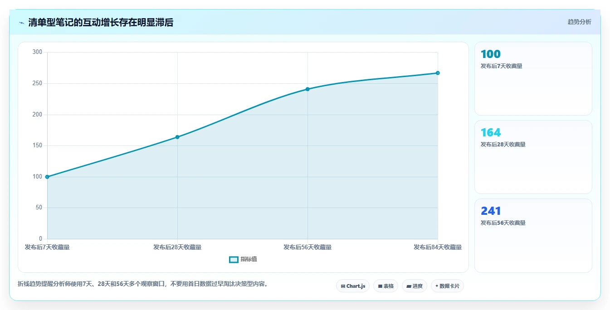Toggle the 指标值 legend item
This screenshot has height=310, width=610.
(x=243, y=259)
